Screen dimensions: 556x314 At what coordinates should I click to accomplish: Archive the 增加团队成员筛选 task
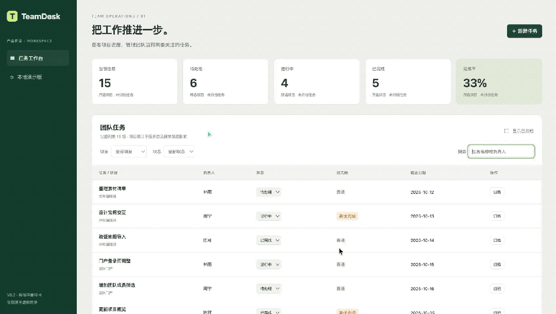(x=497, y=288)
